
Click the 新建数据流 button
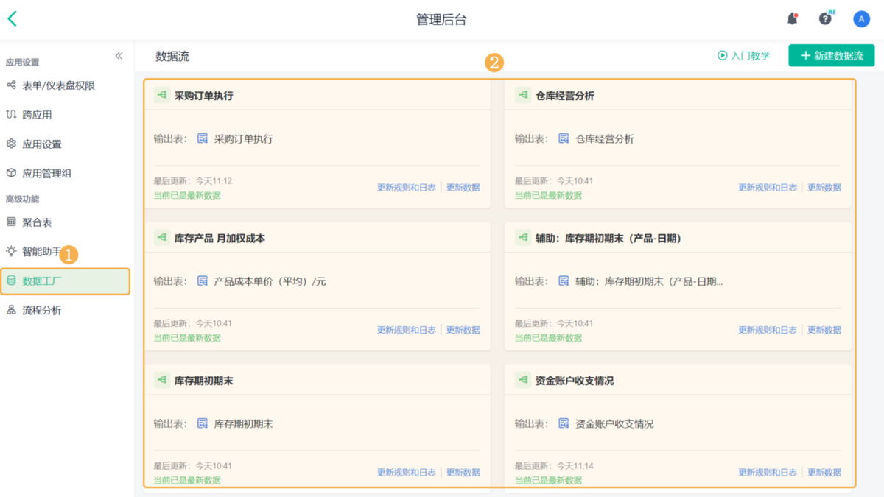click(831, 55)
